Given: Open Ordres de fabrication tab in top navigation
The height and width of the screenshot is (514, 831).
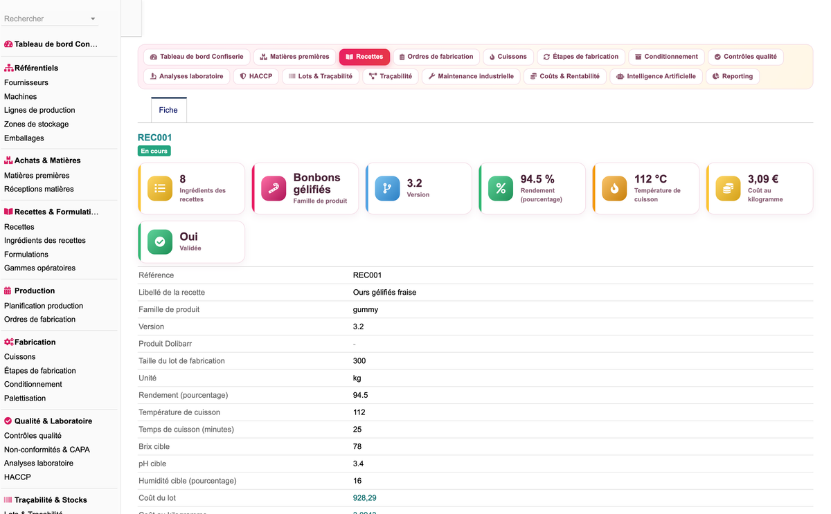Looking at the screenshot, I should point(436,57).
